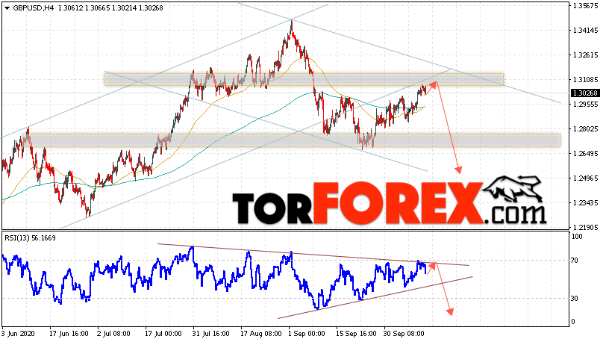603x342 pixels.
Task: Click the 17 Jun 16:00 date label
Action: (x=69, y=334)
